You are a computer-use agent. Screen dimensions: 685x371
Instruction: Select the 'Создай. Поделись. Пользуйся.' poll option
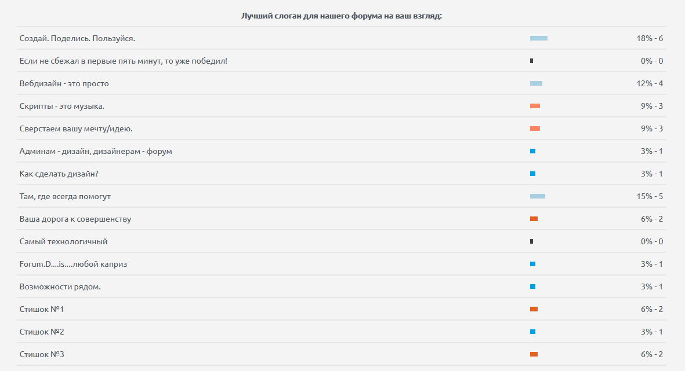click(x=77, y=38)
